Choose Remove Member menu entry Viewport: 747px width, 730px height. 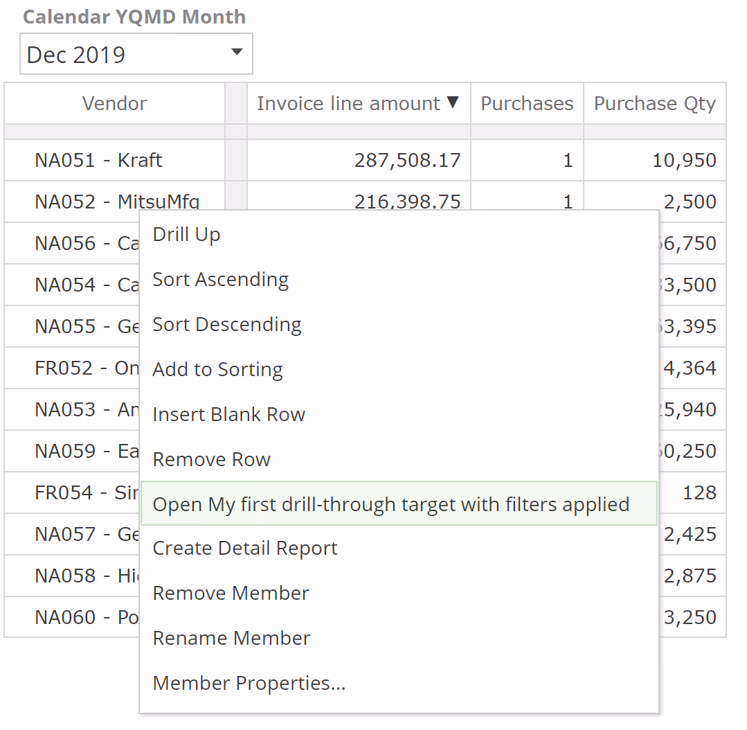pos(231,594)
